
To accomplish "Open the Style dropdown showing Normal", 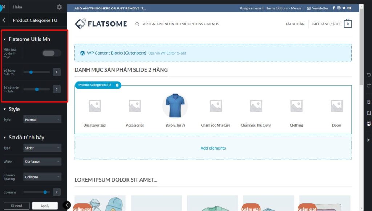I will point(42,120).
